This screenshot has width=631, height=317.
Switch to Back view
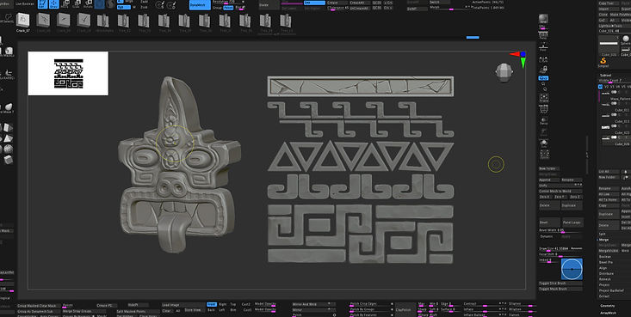tap(211, 310)
